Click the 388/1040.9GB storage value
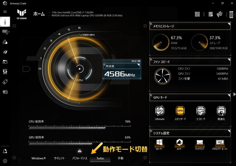This screenshot has height=166, width=236. 218,48
